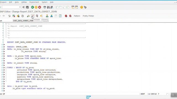Viewport: 177px width, 99px height.
Task: Set a session breakpoint with stop icon
Action: [66, 16]
